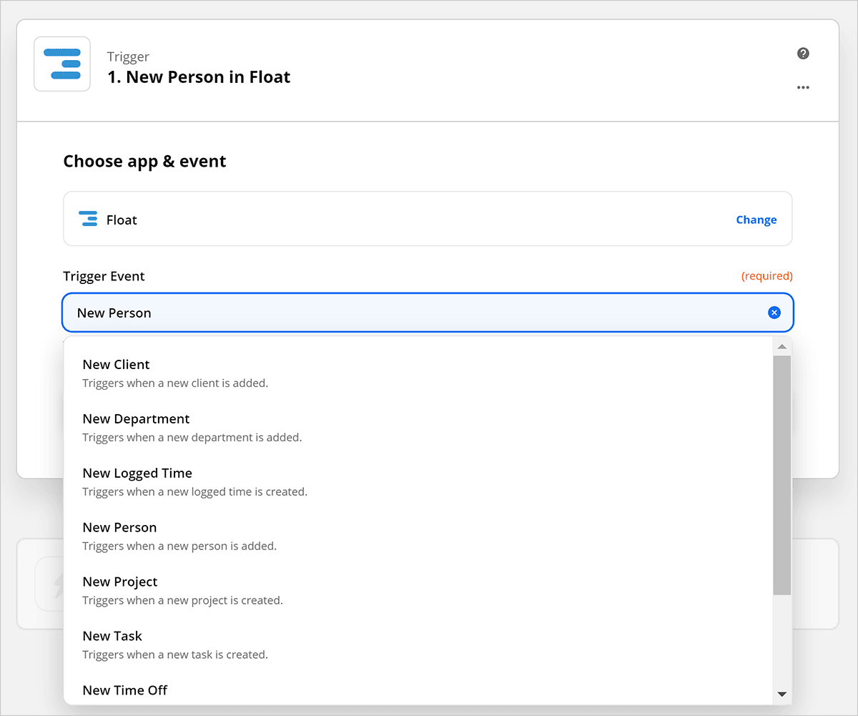The width and height of the screenshot is (858, 716).
Task: Click the Float app selector row
Action: (428, 219)
